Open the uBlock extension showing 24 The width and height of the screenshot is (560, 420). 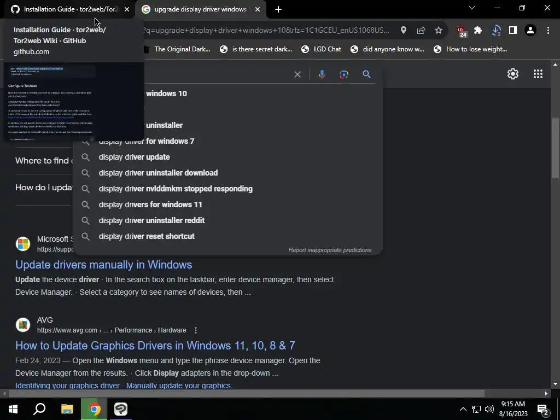pyautogui.click(x=462, y=31)
